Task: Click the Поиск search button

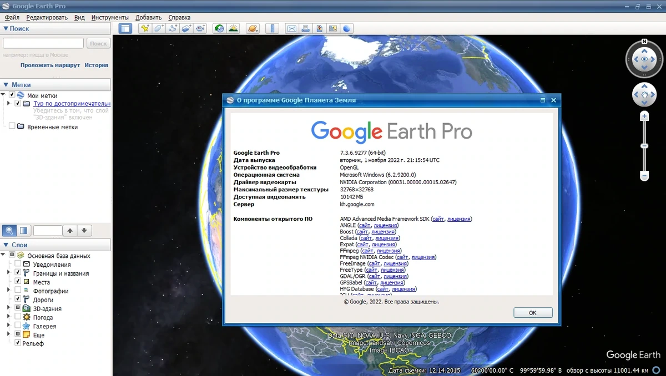Action: point(98,43)
